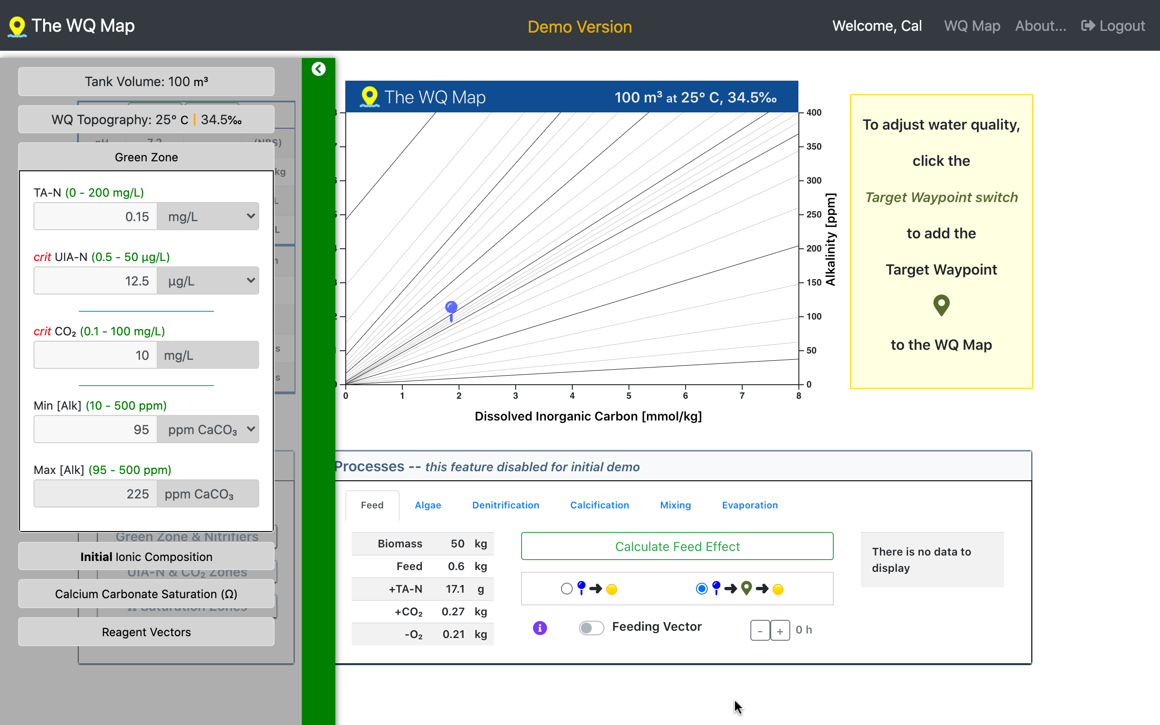Viewport: 1160px width, 725px height.
Task: Click the plus hour stepper button
Action: click(x=780, y=631)
